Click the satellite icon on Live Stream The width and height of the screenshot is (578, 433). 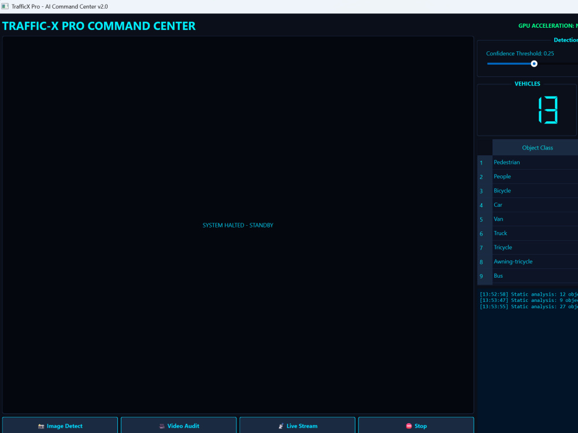[x=281, y=426]
